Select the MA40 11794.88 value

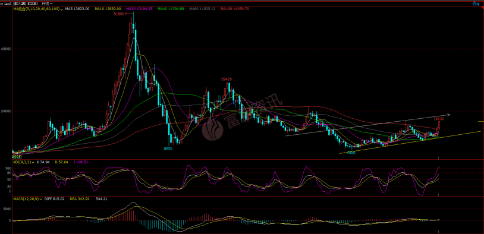[171, 9]
